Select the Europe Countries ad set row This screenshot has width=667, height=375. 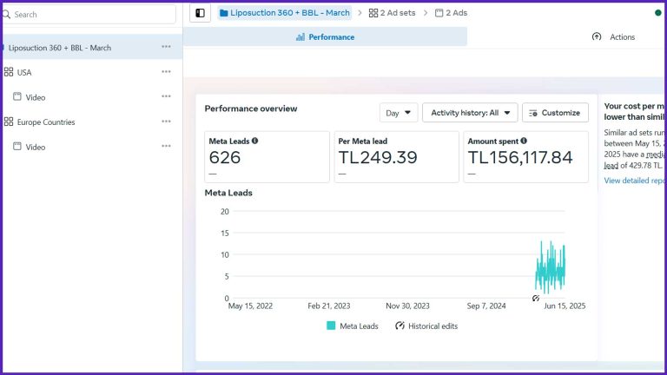pyautogui.click(x=92, y=122)
